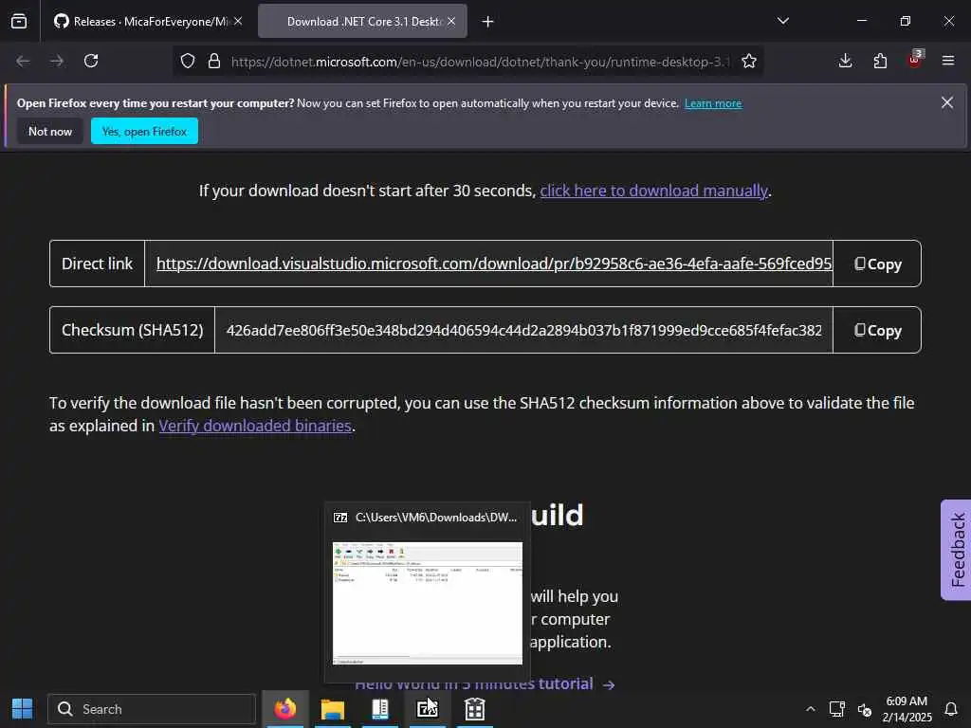Open Firefox downloads panel

click(845, 61)
